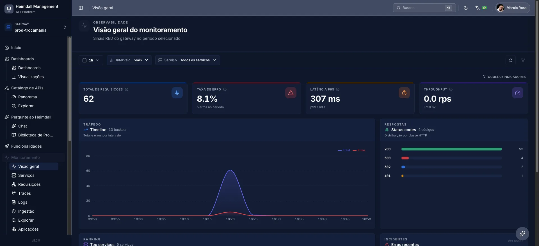This screenshot has width=539, height=246.
Task: Focus the Buscar search field
Action: click(424, 8)
